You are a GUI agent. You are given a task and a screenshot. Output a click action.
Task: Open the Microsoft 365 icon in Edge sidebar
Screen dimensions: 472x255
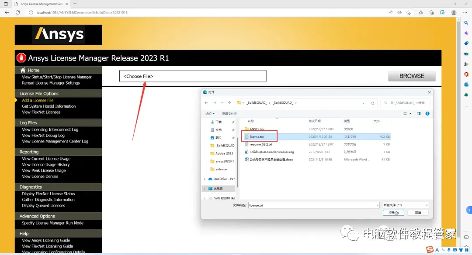click(466, 74)
